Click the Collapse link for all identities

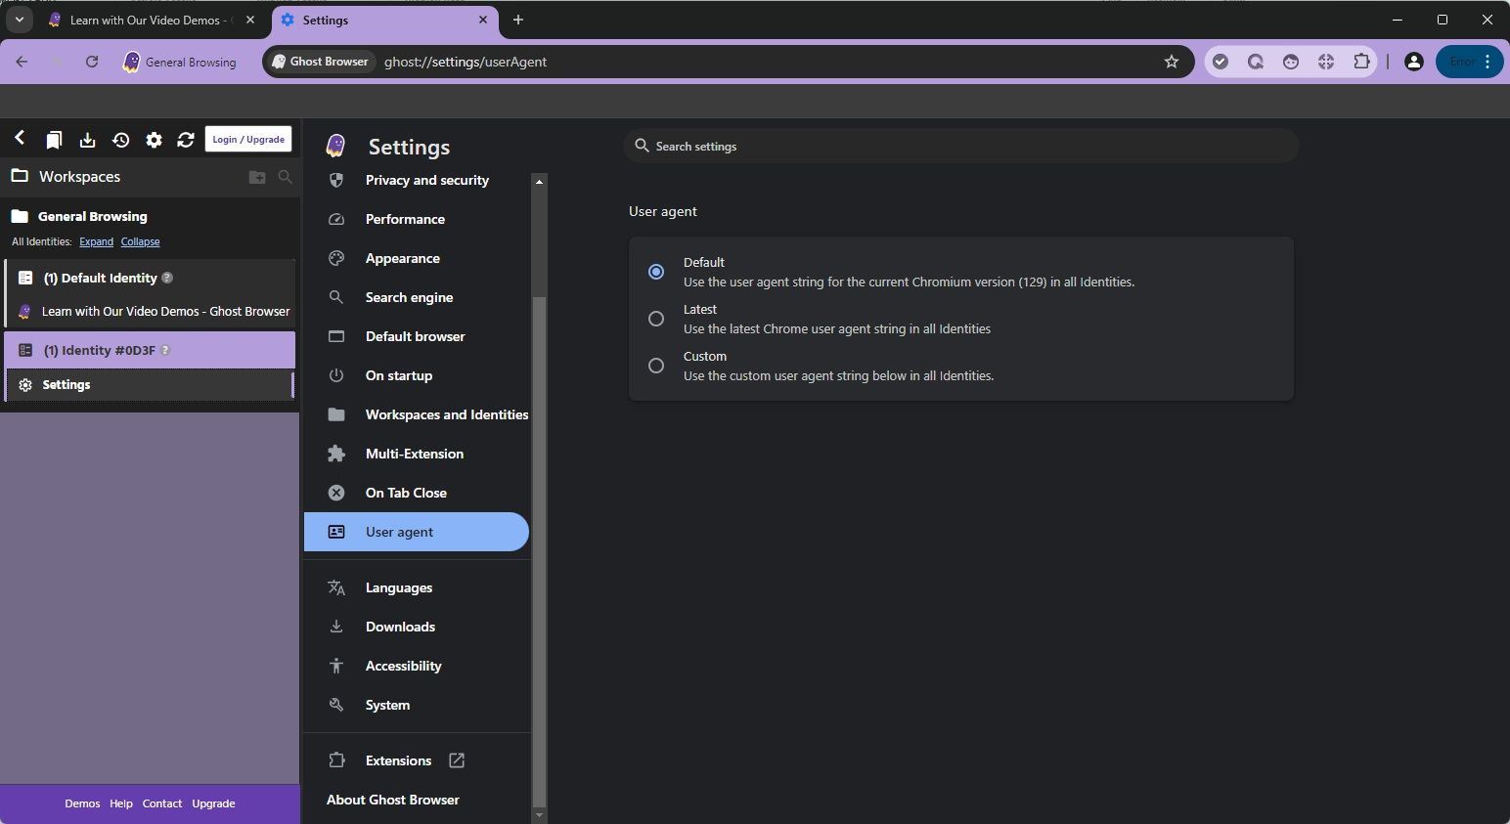[x=140, y=241]
